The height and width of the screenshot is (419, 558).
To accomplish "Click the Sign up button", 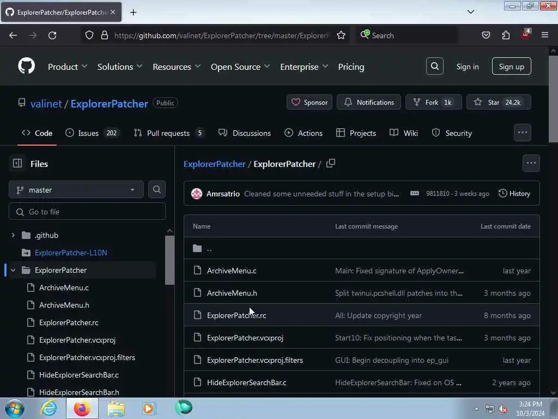I will pos(511,66).
